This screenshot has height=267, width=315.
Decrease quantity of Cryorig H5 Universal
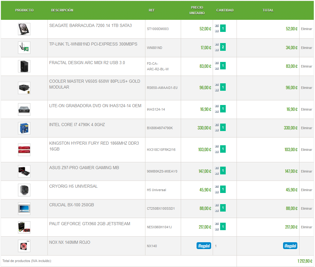217,192
